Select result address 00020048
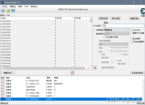The height and width of the screenshot is (105, 145). click(x=6, y=21)
